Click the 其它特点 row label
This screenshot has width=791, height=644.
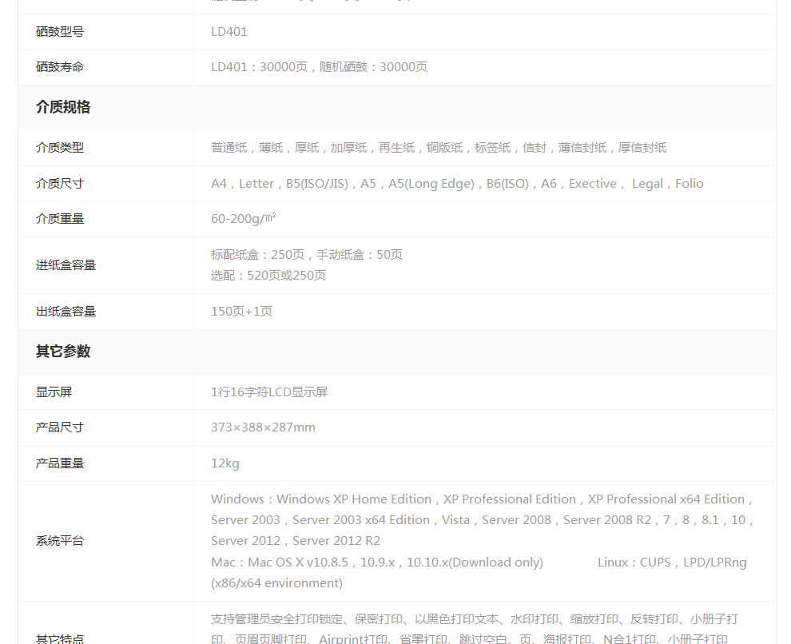[x=60, y=638]
